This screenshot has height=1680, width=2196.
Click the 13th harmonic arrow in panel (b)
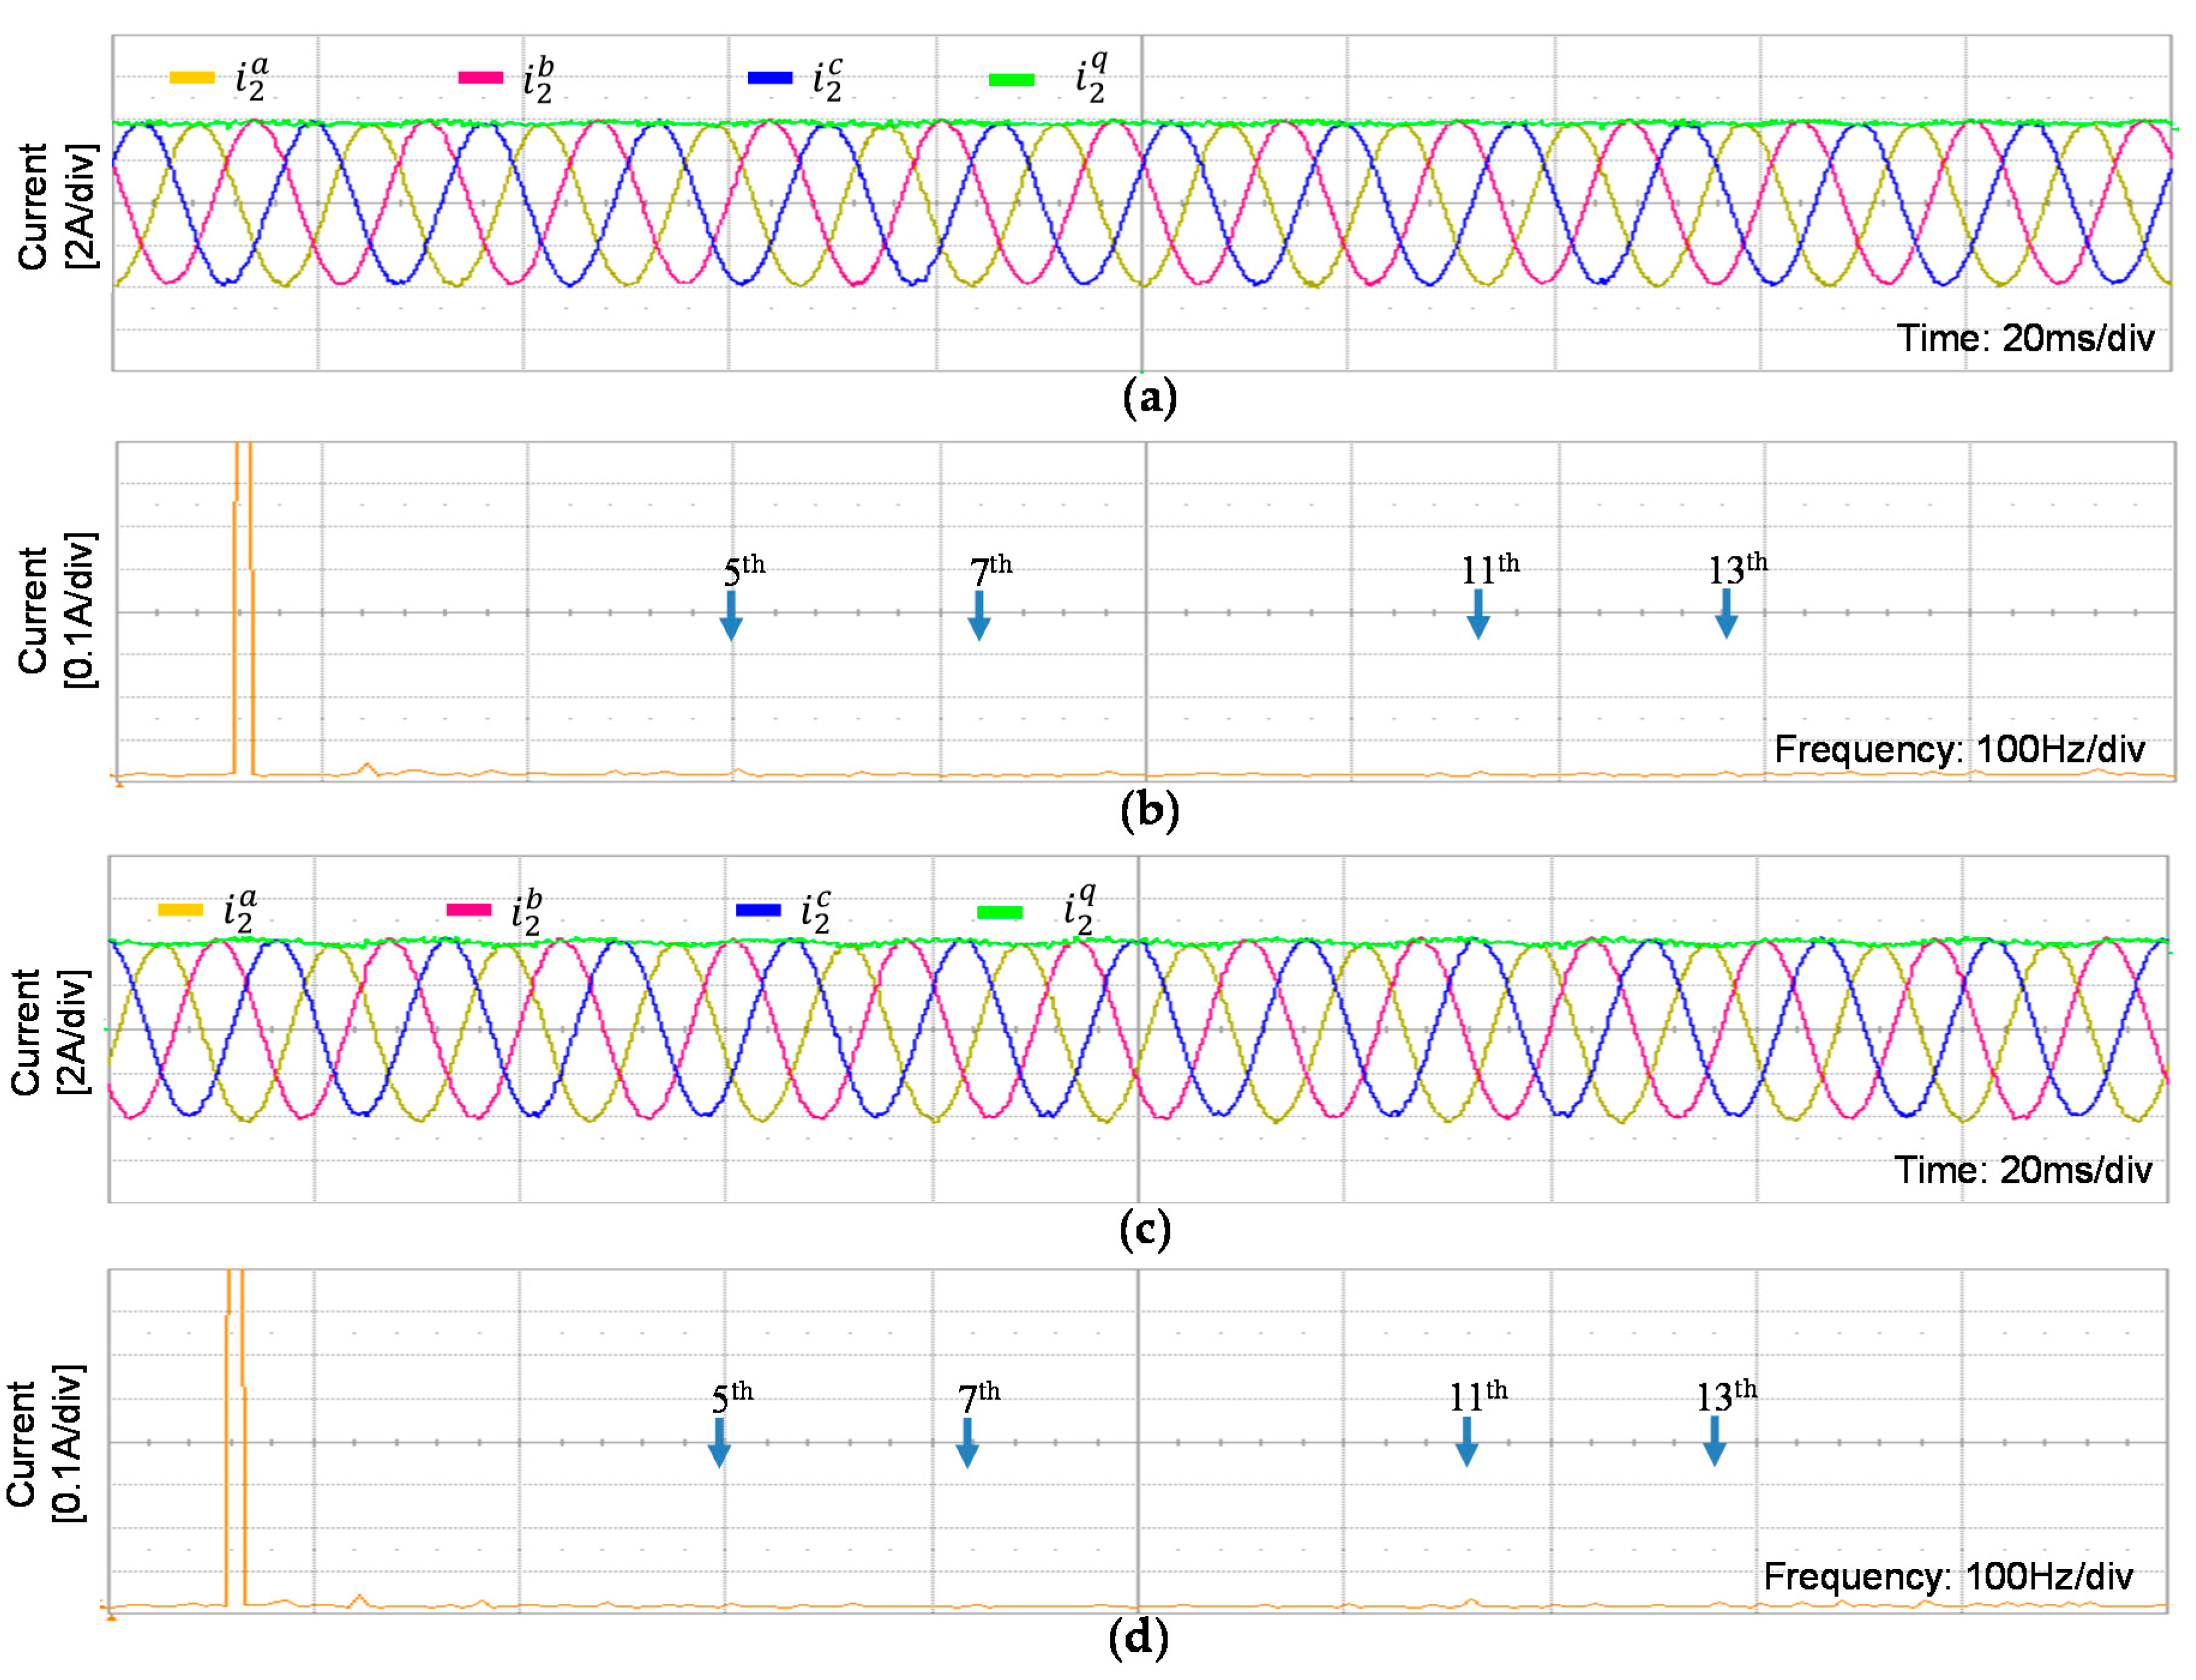pyautogui.click(x=1726, y=614)
